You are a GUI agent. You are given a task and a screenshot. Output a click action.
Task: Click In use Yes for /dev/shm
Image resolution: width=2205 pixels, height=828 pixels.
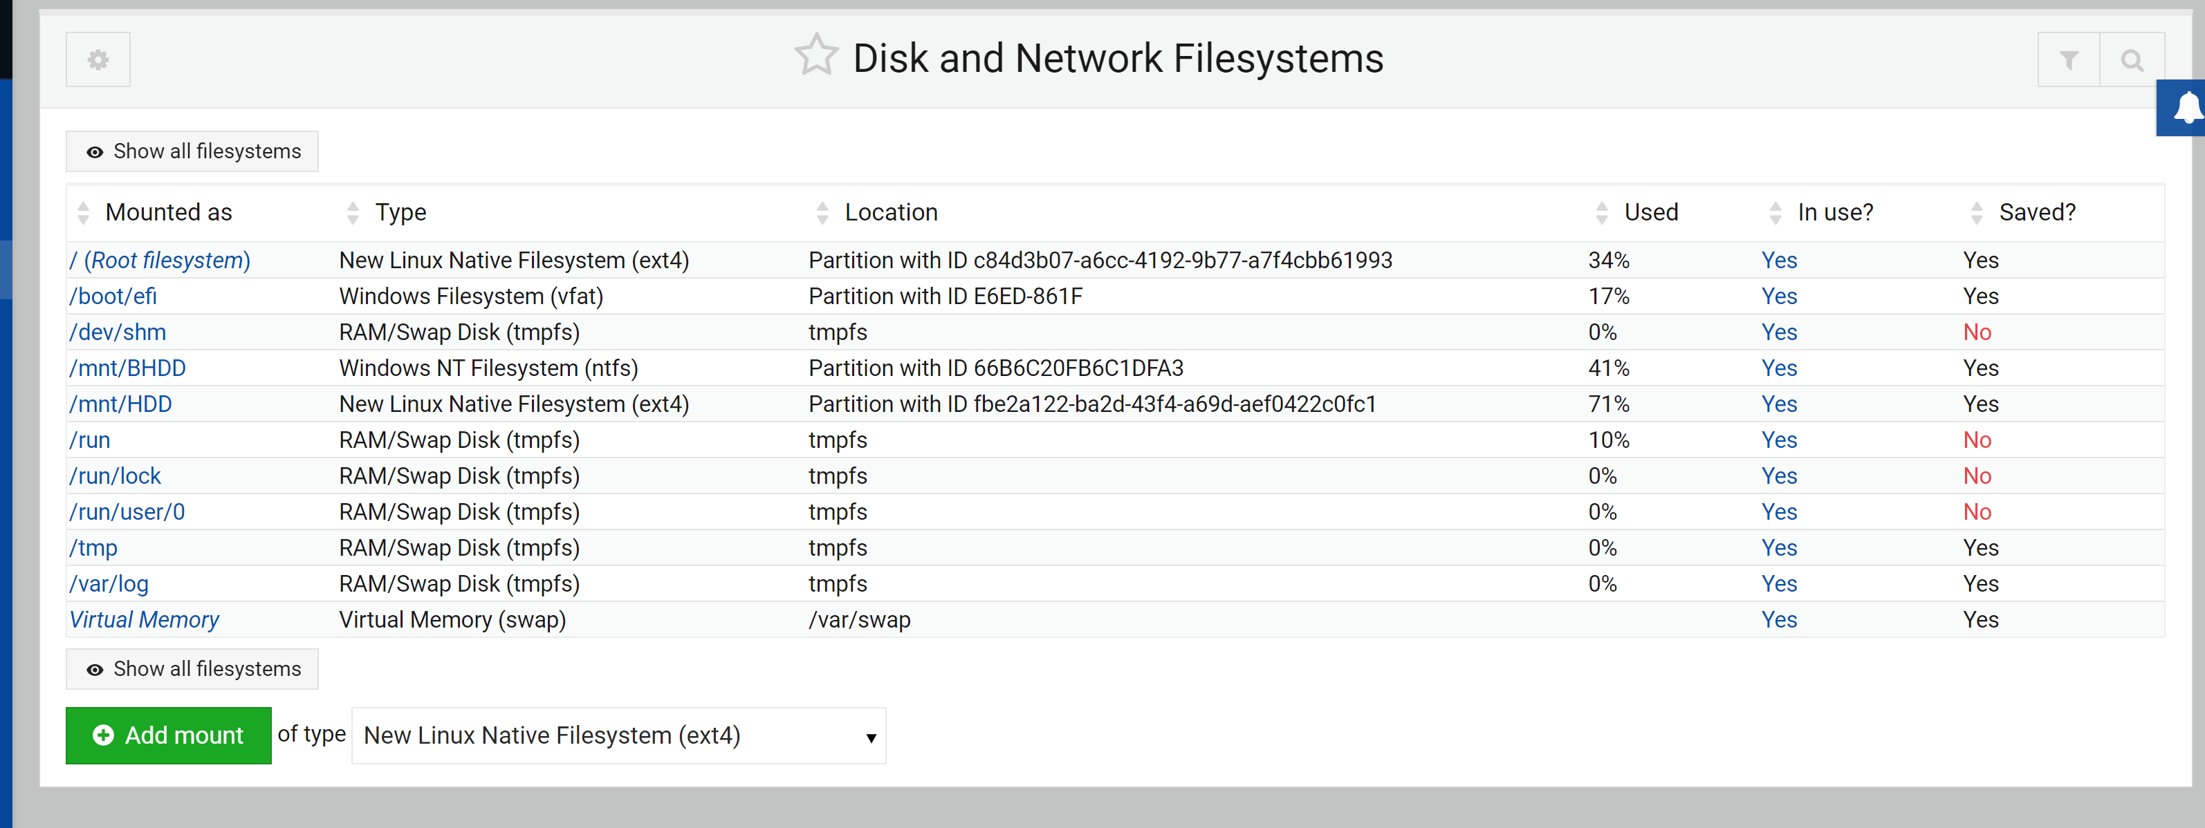[1779, 332]
